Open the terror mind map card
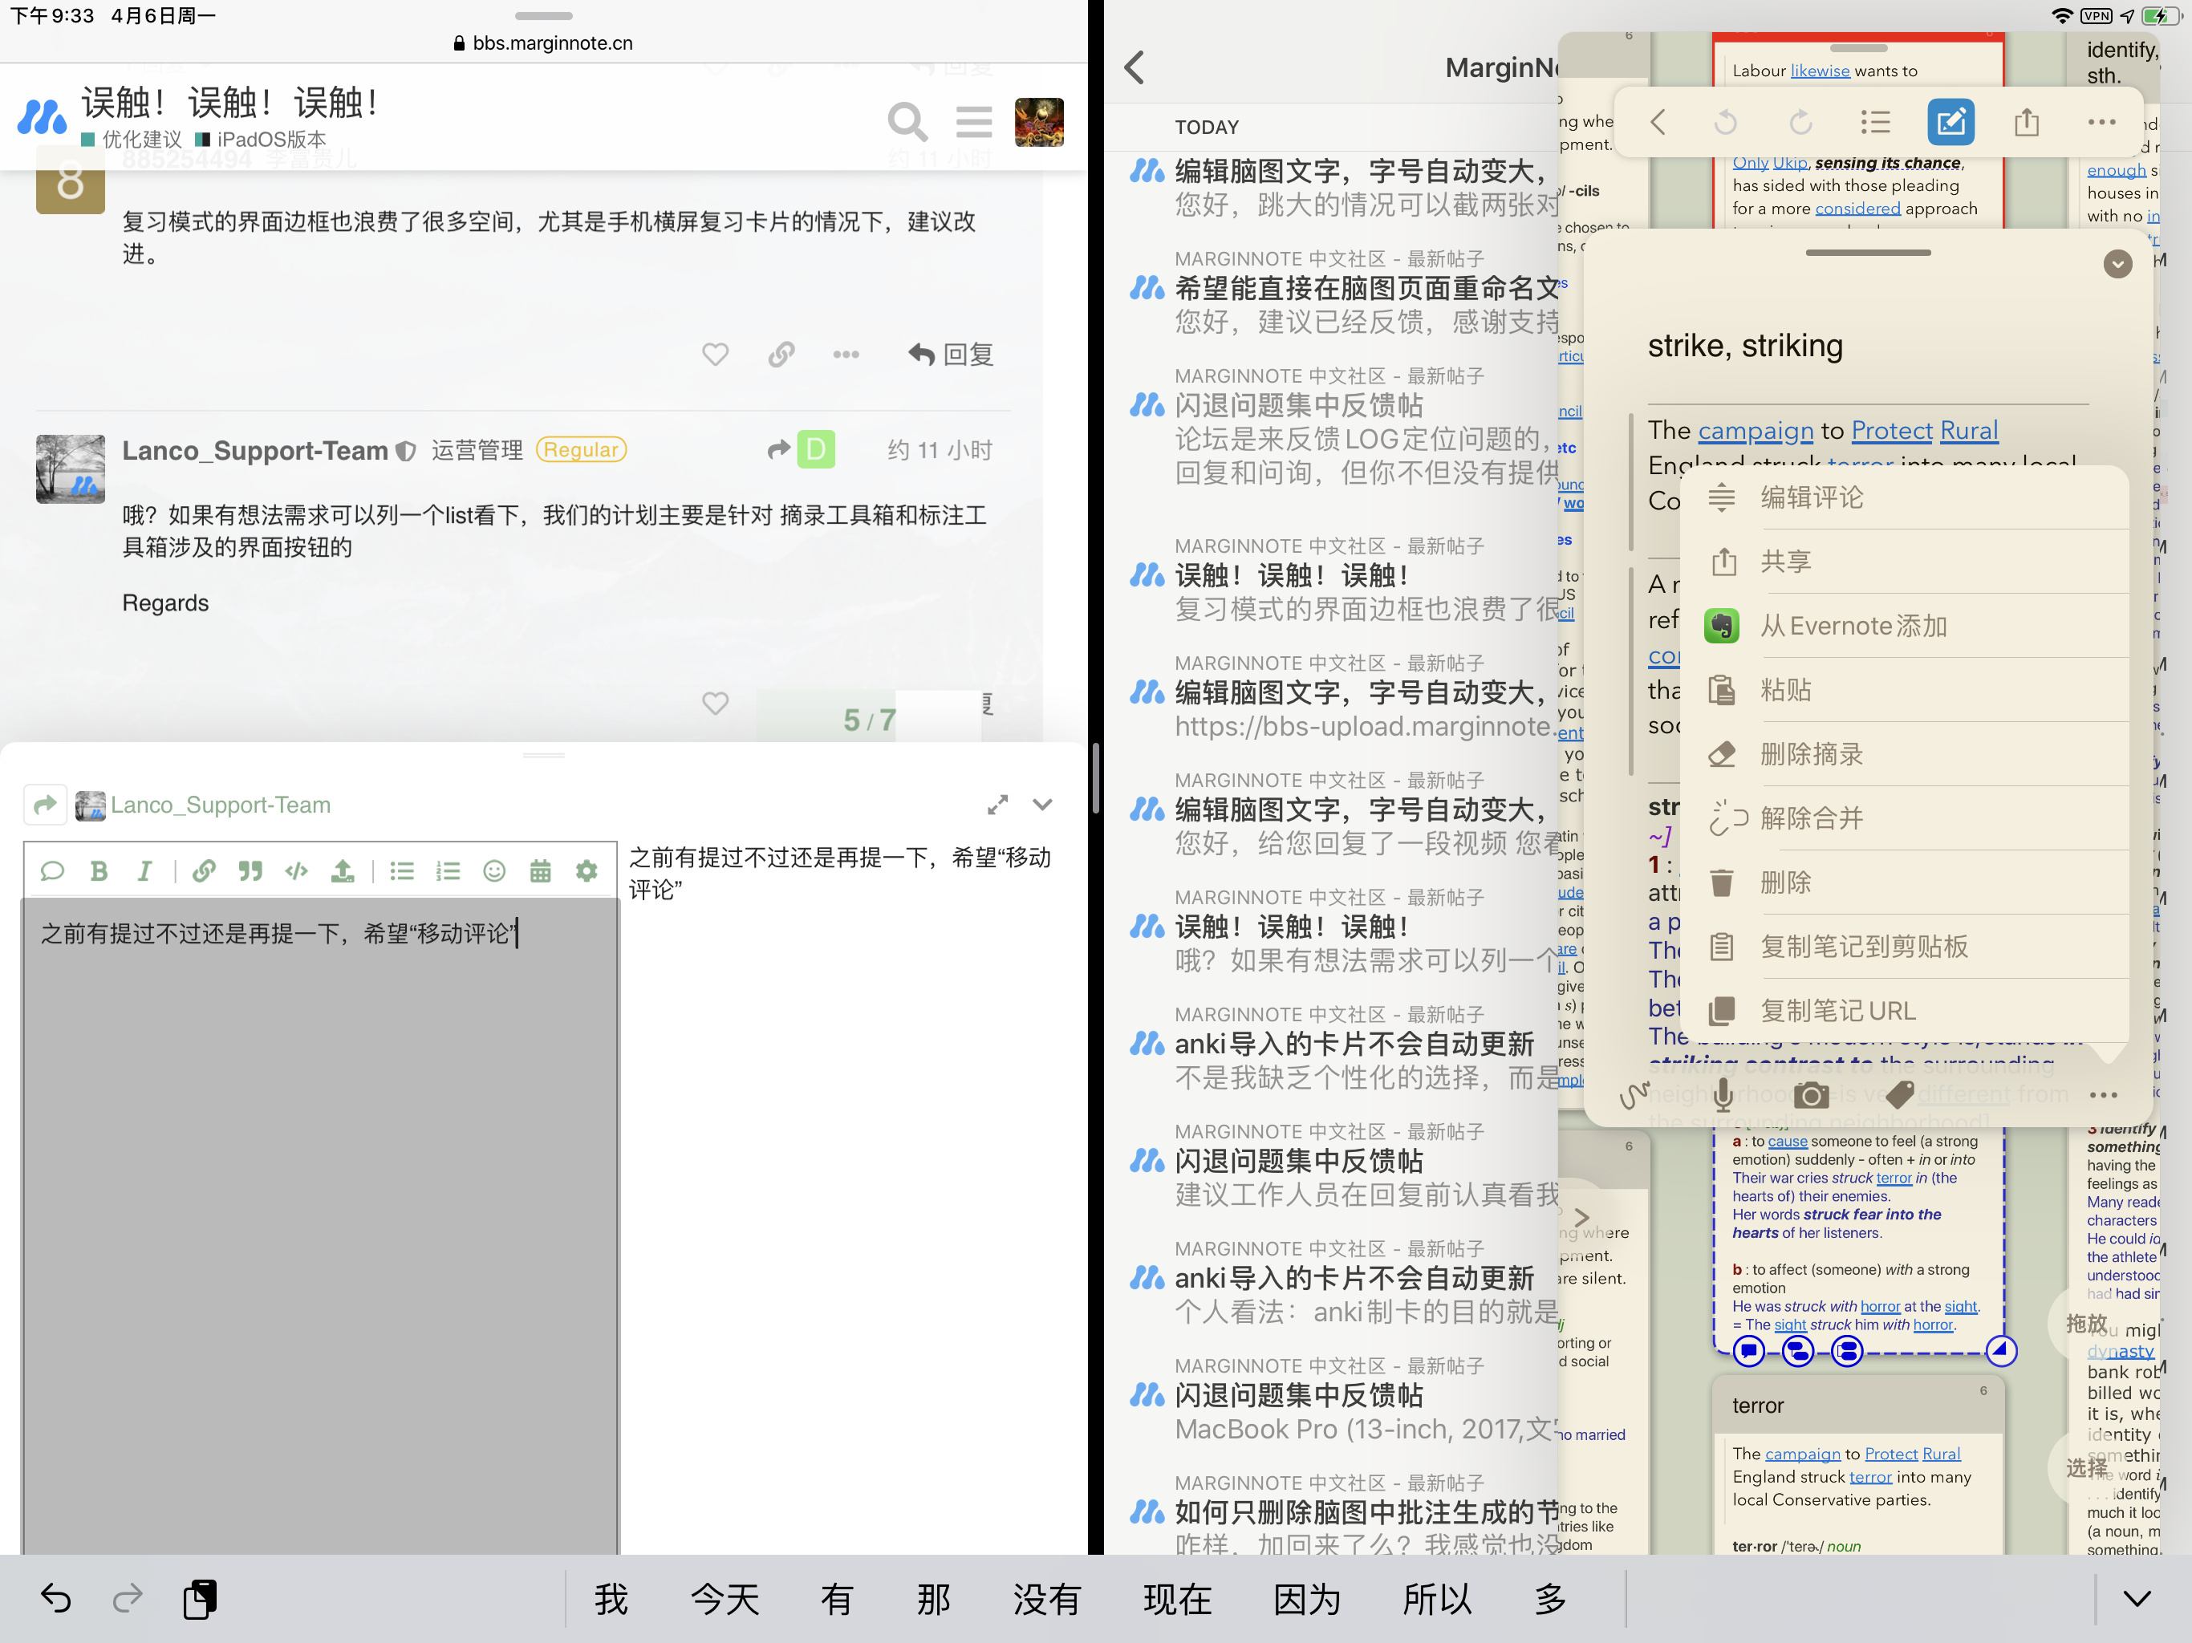 (1857, 1463)
